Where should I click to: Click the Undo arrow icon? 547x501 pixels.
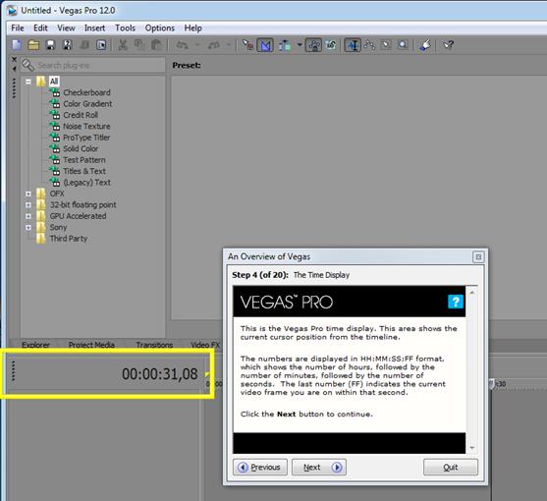(x=182, y=45)
